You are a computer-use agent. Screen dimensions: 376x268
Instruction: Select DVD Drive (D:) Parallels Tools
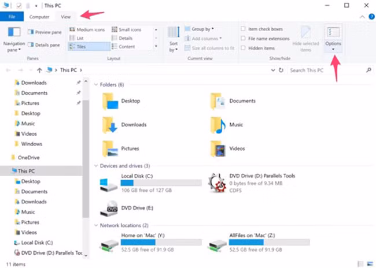point(252,183)
